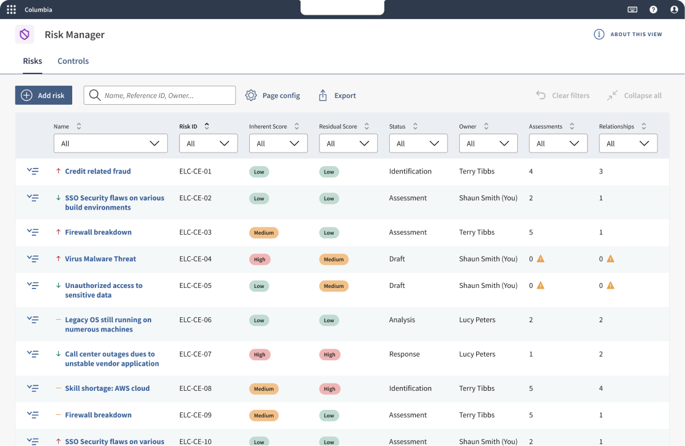Sort by Residual Score column arrows
Screen dimensions: 685x446
tap(367, 126)
